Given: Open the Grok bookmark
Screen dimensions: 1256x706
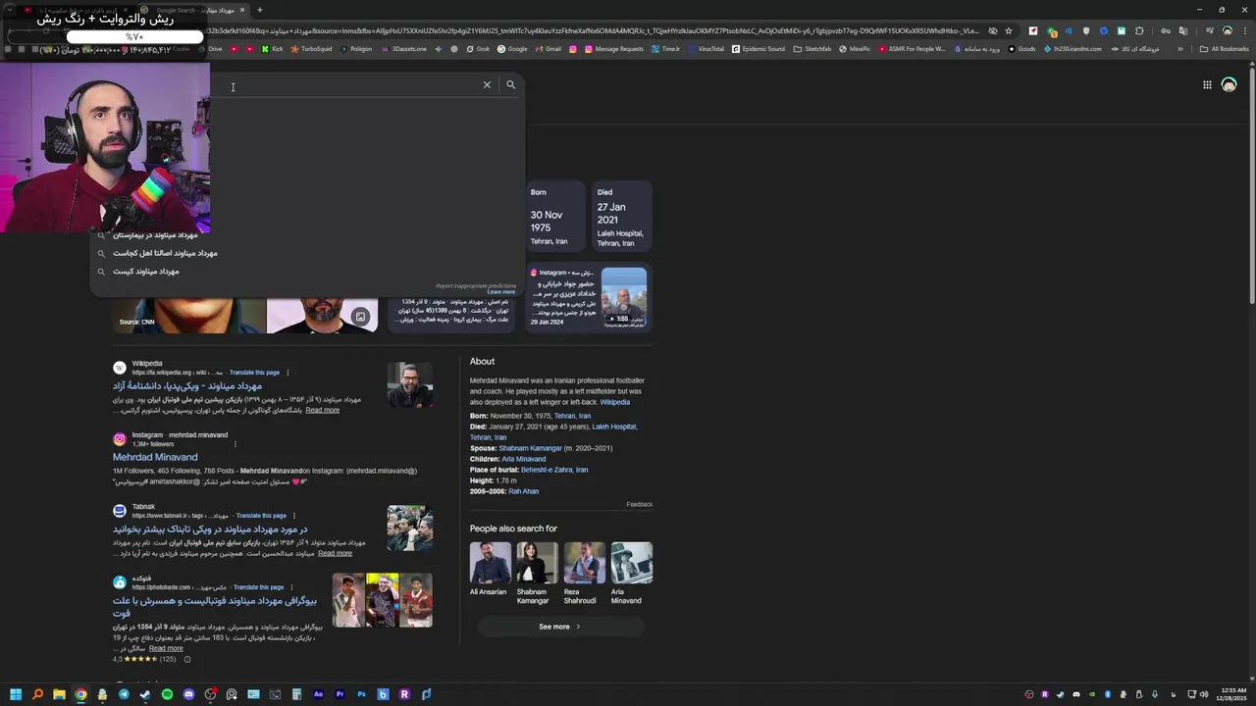Looking at the screenshot, I should pos(478,48).
